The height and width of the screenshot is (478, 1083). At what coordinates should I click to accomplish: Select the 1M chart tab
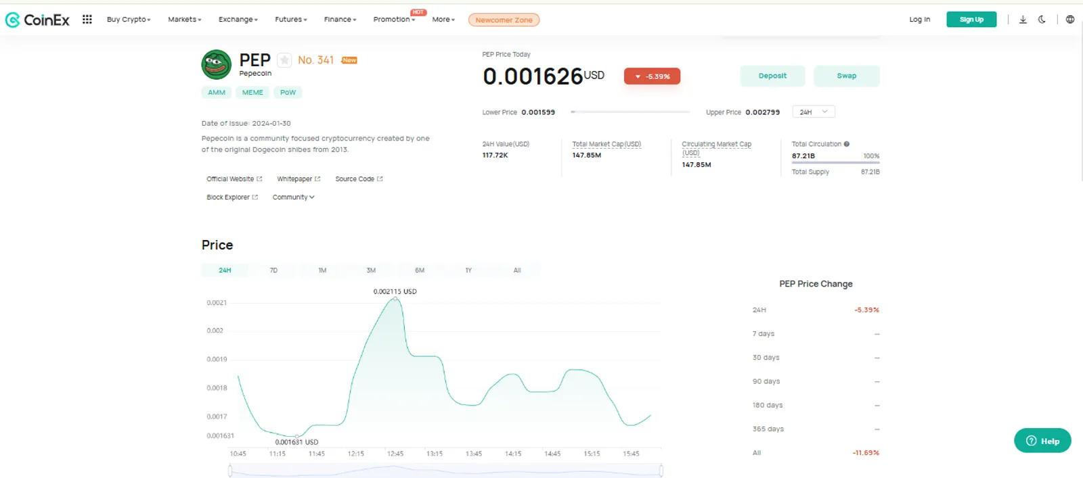click(x=322, y=270)
